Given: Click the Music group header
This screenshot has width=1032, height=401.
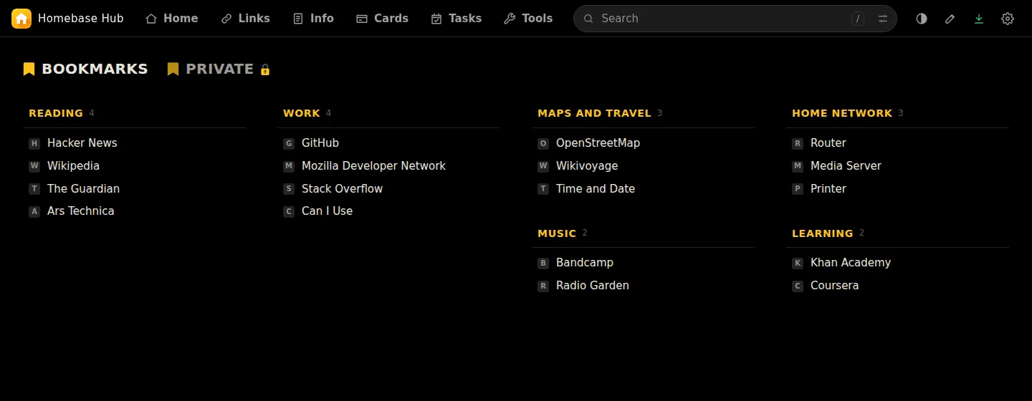Looking at the screenshot, I should coord(557,233).
